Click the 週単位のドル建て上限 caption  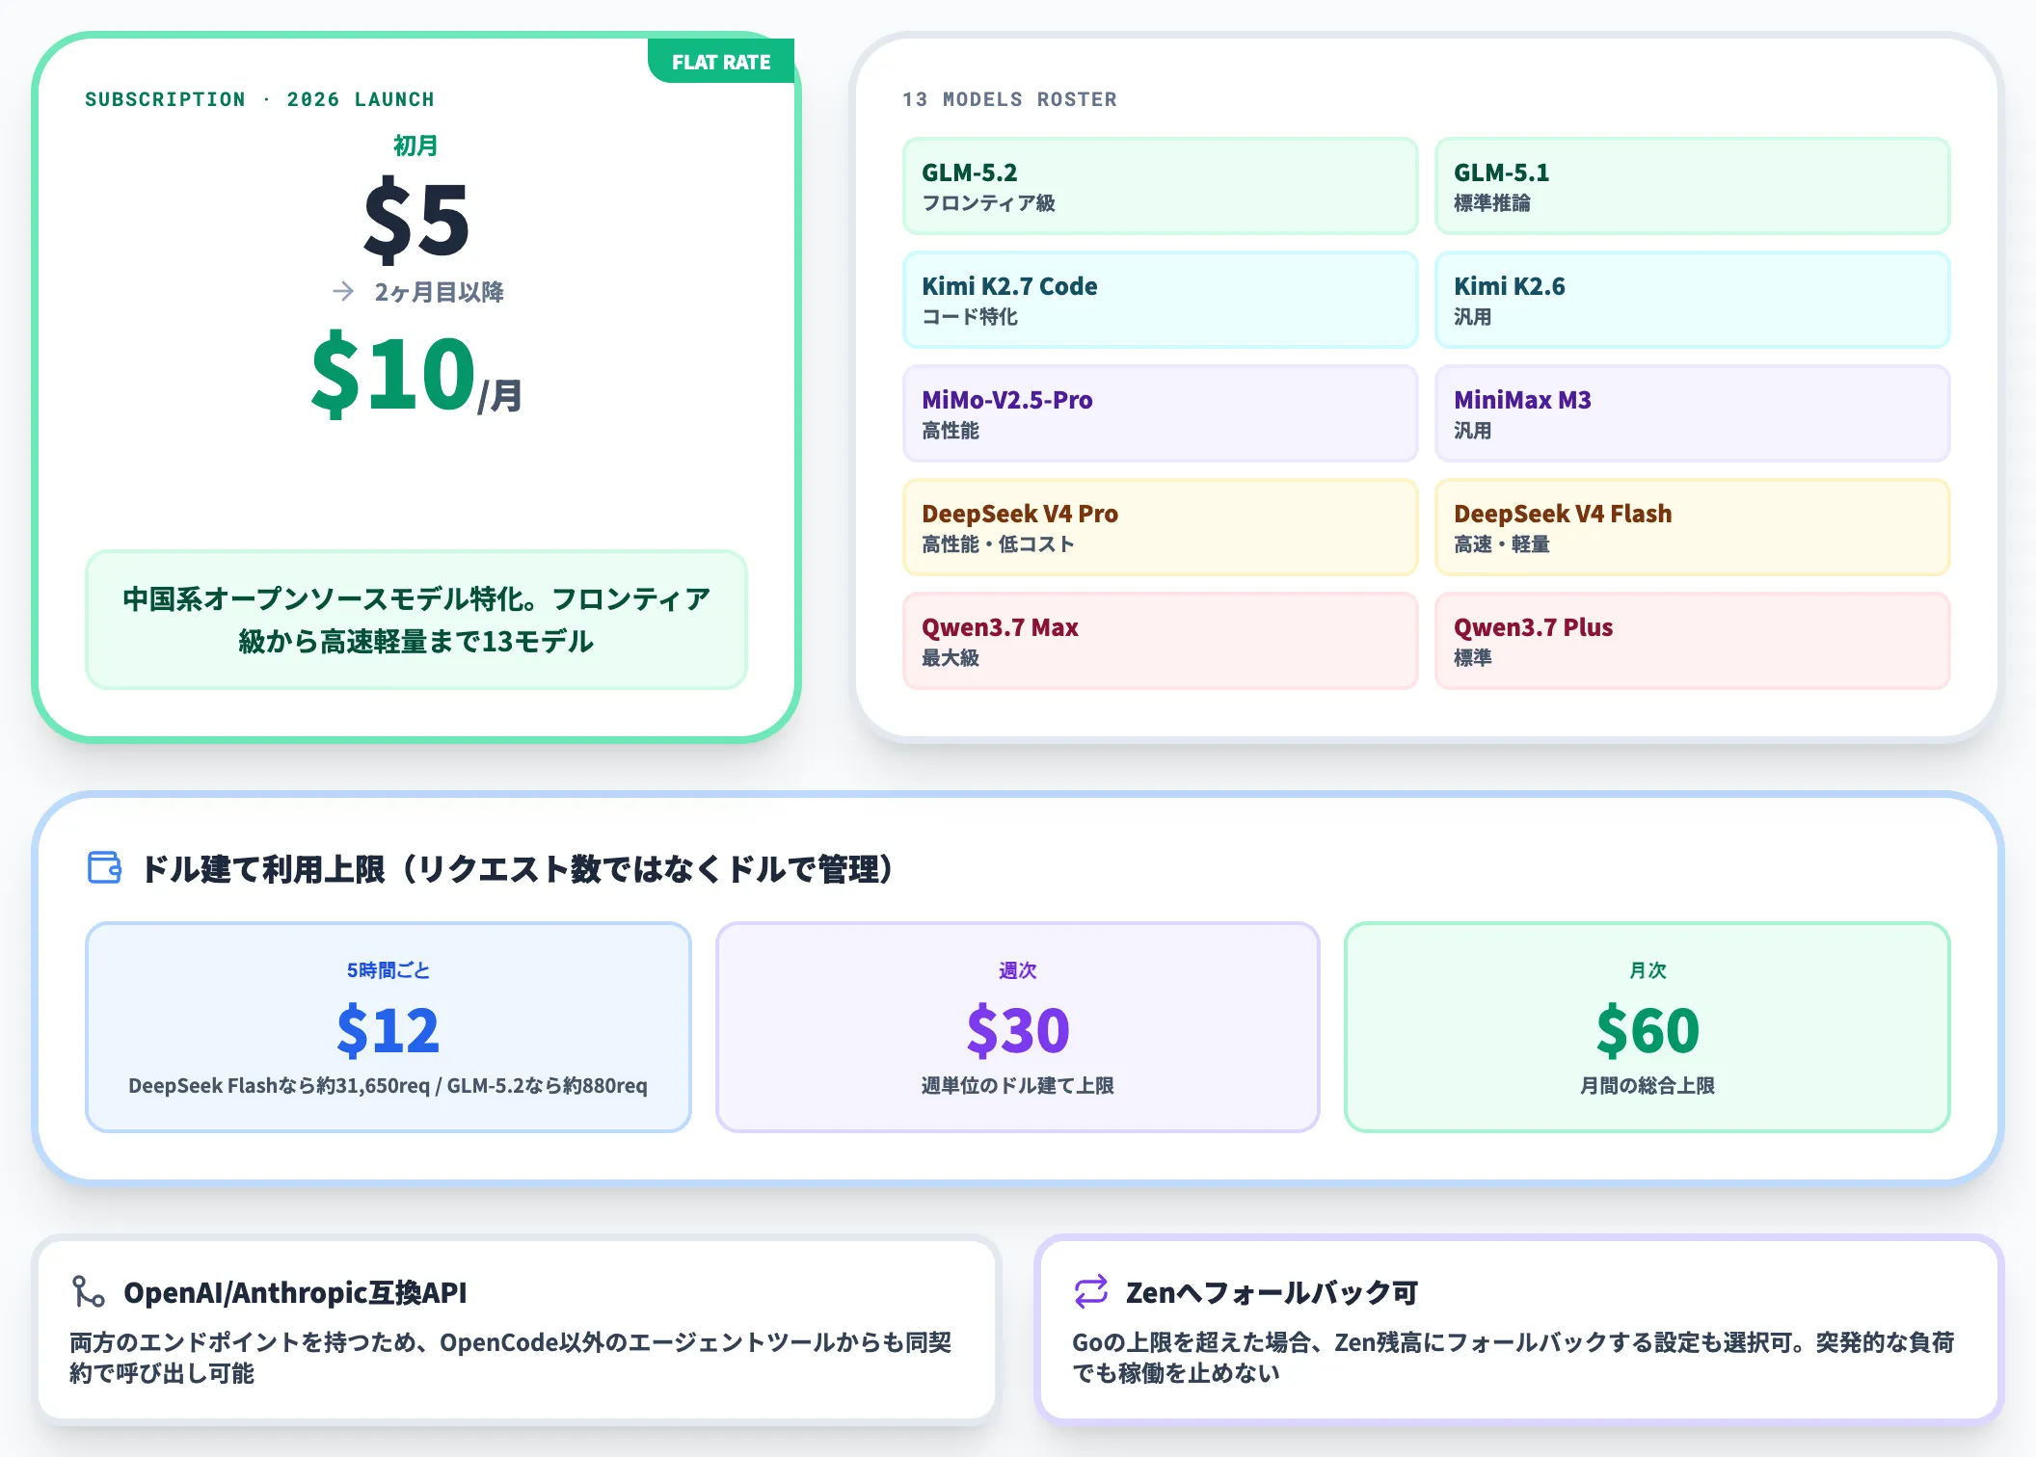pos(1017,1086)
